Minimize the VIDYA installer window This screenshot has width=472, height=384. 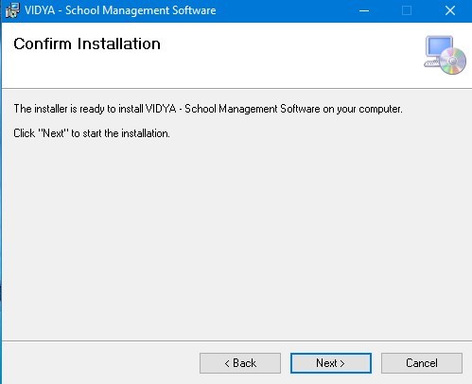pyautogui.click(x=364, y=10)
